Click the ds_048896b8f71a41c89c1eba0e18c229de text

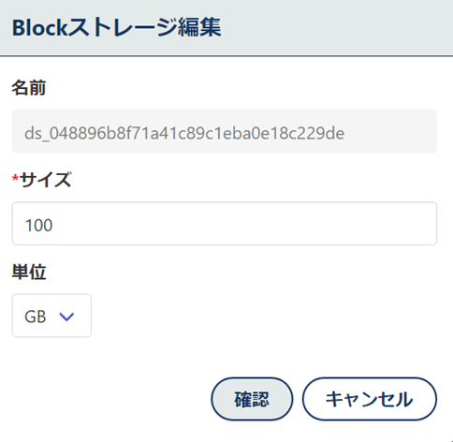184,133
